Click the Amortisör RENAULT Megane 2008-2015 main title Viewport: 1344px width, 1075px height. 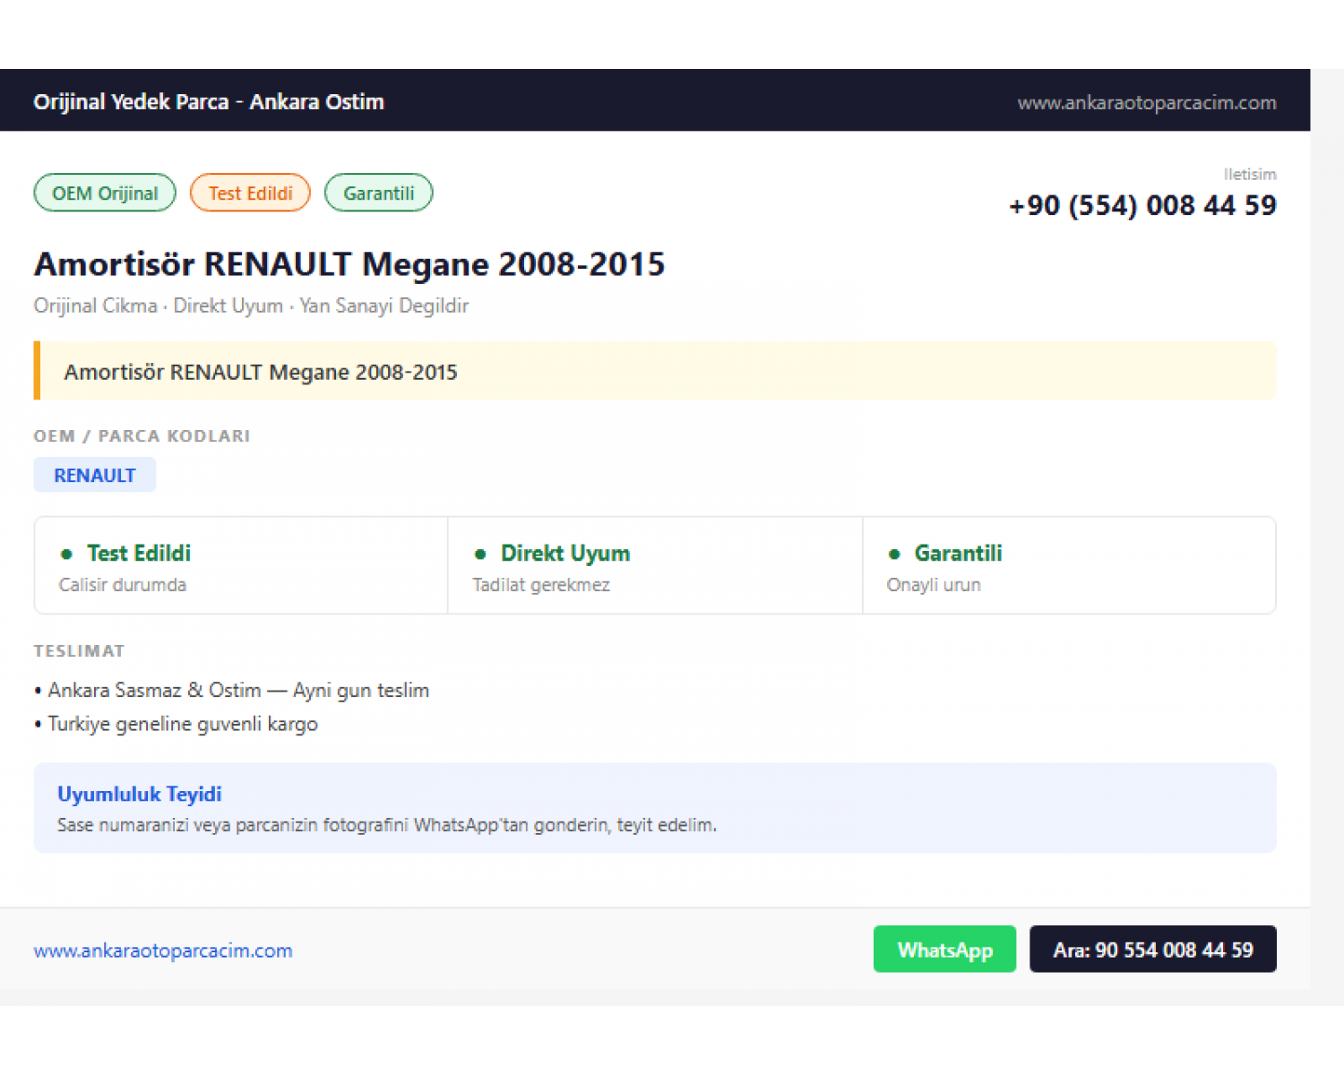tap(349, 264)
